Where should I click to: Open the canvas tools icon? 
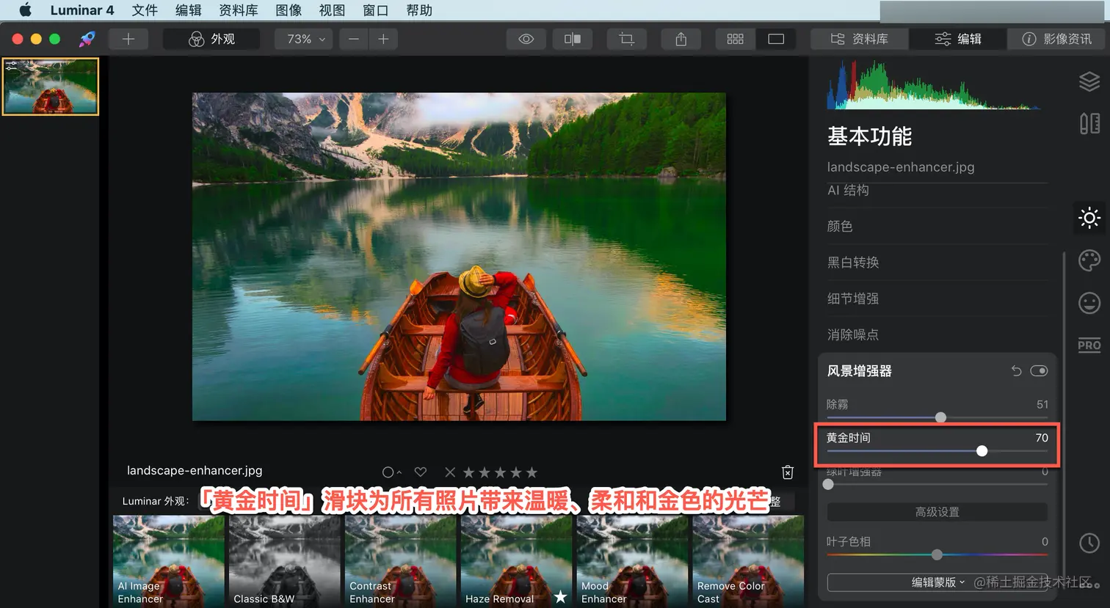1089,123
